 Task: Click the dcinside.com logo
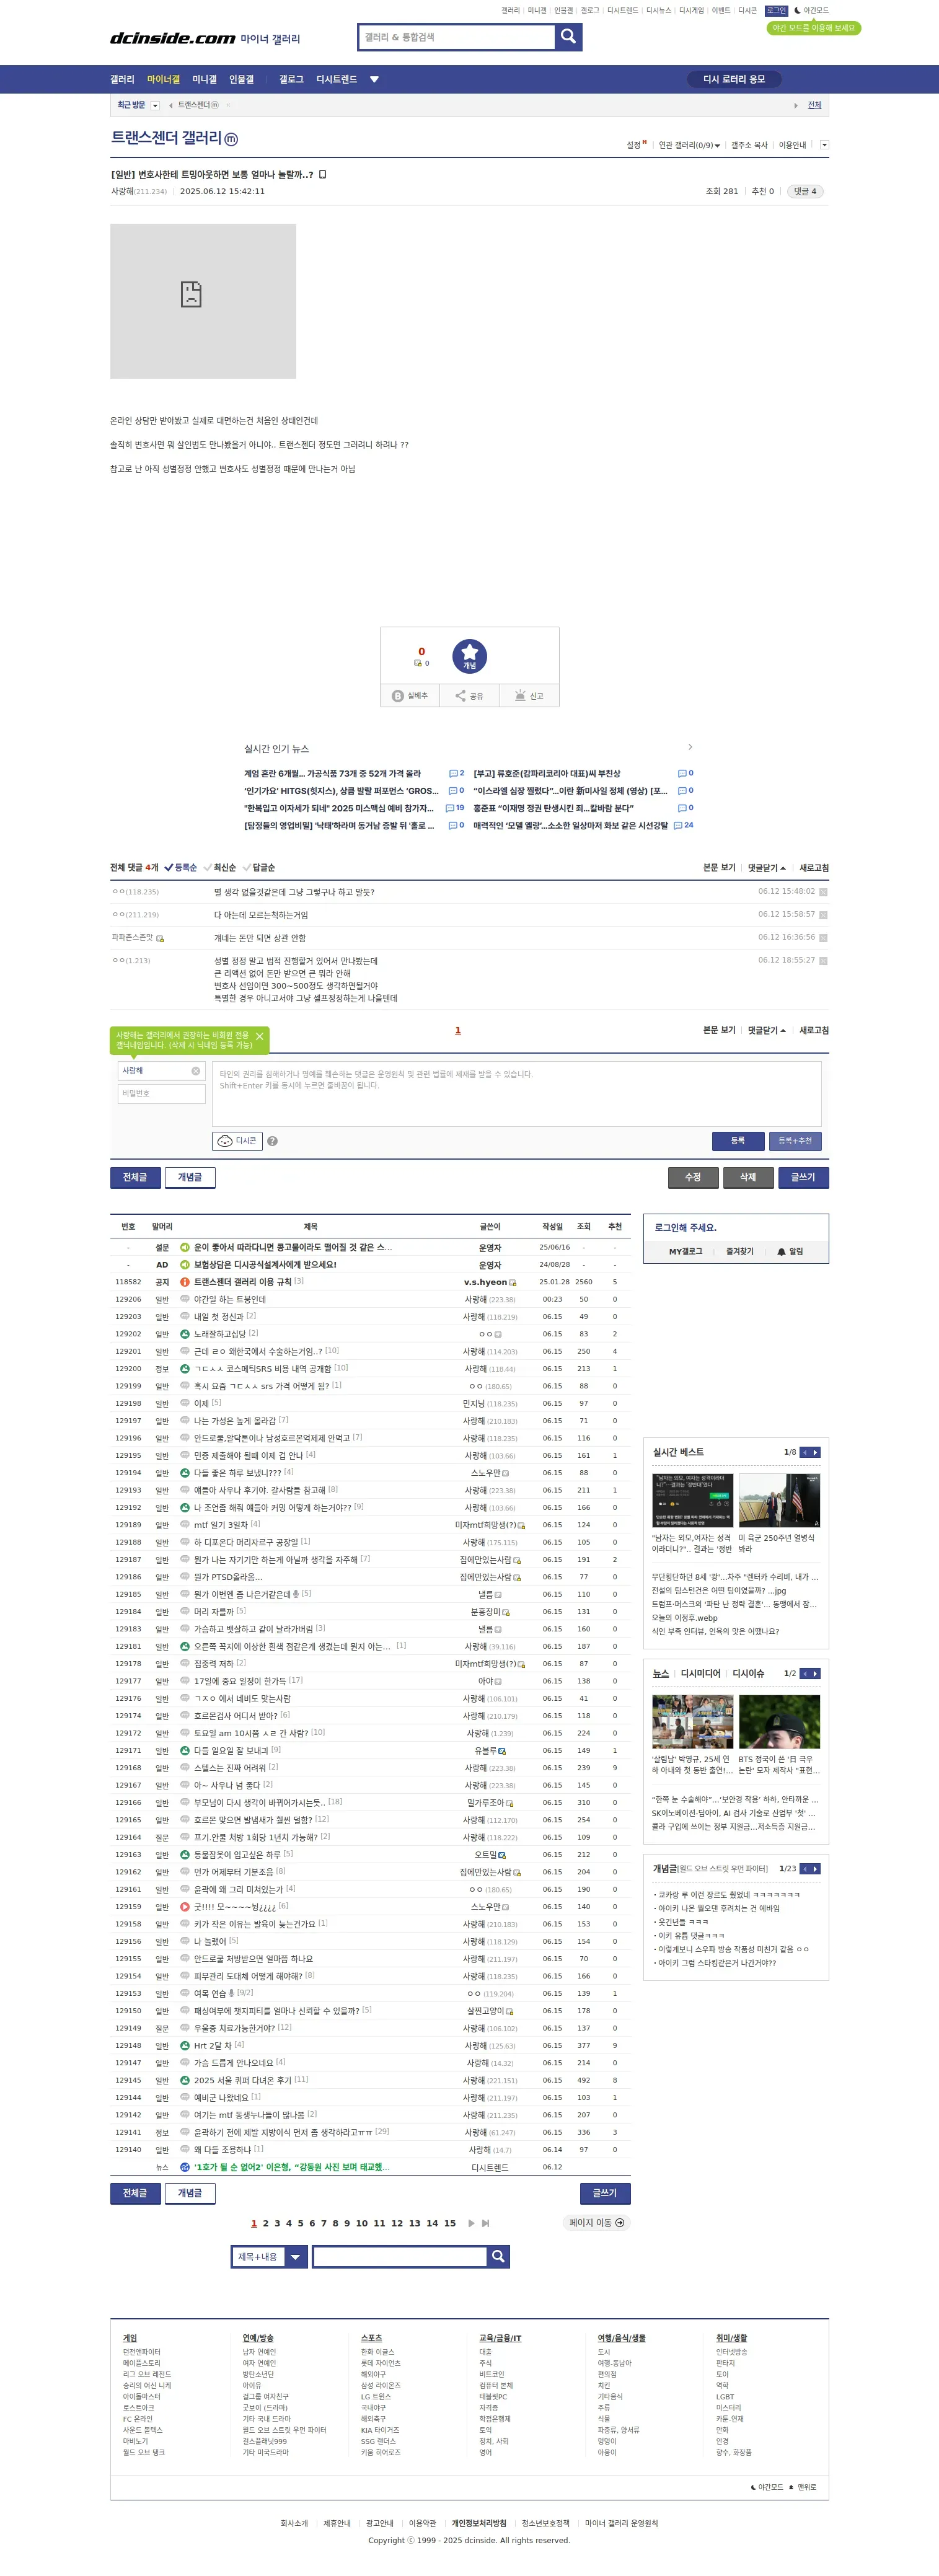[172, 38]
